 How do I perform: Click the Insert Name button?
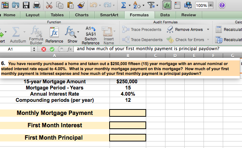coord(108,35)
